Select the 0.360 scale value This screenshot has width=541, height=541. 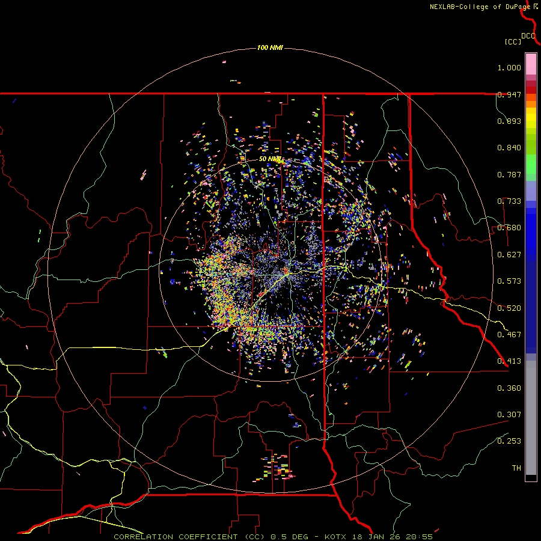pos(509,388)
